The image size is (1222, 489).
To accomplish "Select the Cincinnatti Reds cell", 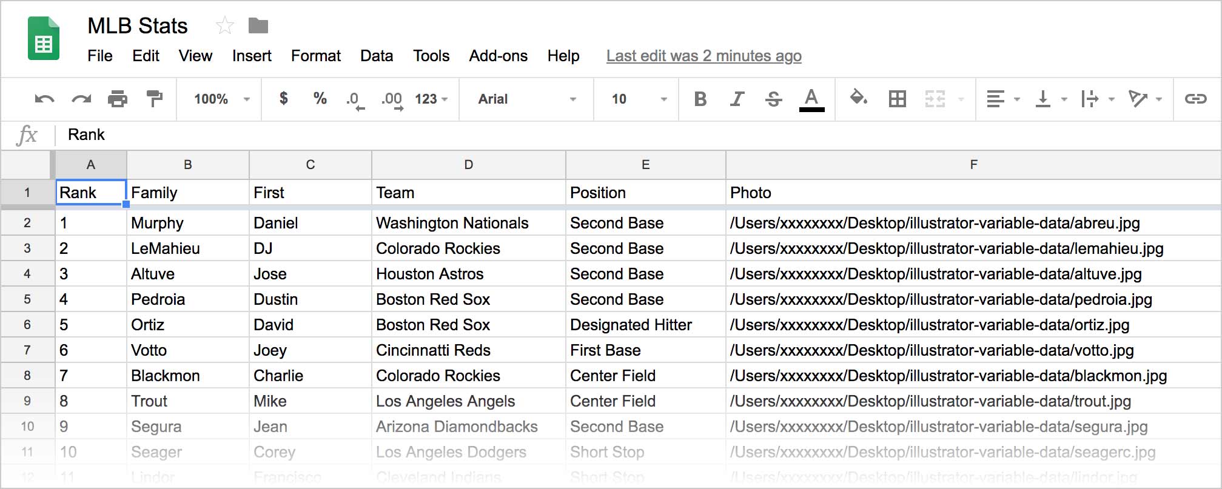I will click(x=469, y=350).
